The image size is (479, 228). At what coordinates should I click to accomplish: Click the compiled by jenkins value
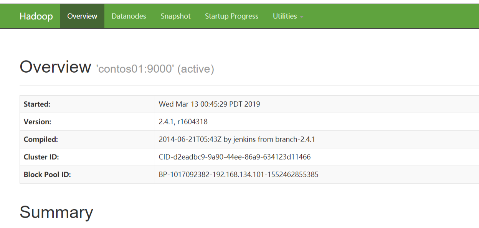coord(237,139)
